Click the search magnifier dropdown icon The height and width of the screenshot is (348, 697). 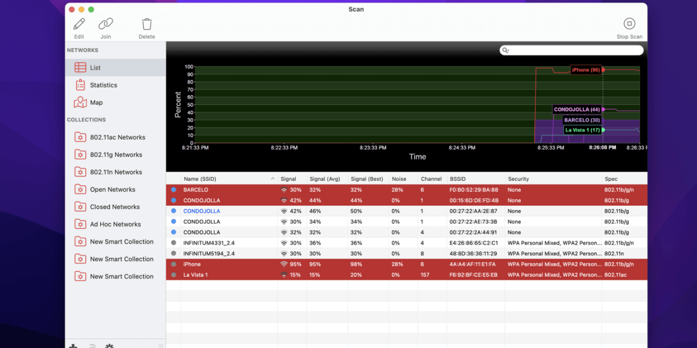tap(505, 51)
